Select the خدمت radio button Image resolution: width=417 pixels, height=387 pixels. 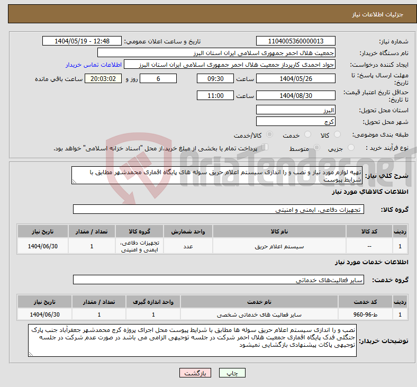click(x=307, y=134)
